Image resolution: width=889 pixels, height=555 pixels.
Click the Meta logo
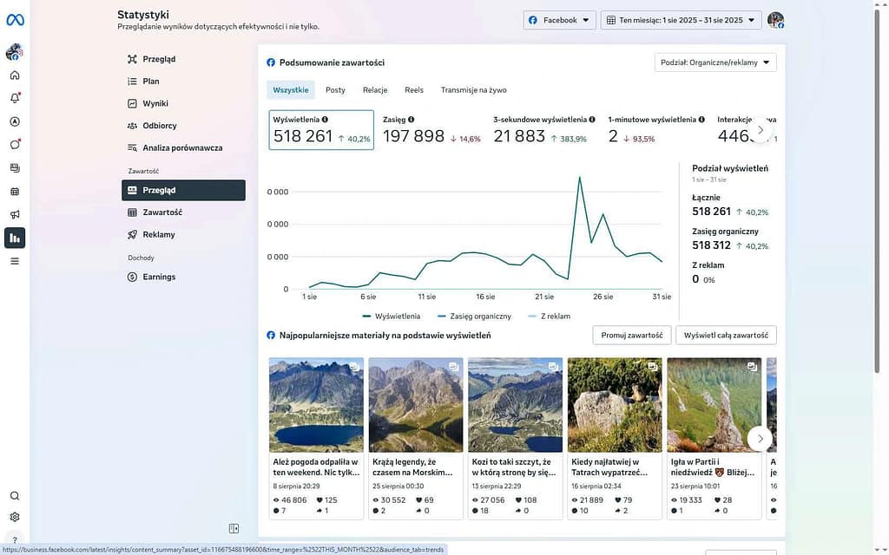[15, 20]
